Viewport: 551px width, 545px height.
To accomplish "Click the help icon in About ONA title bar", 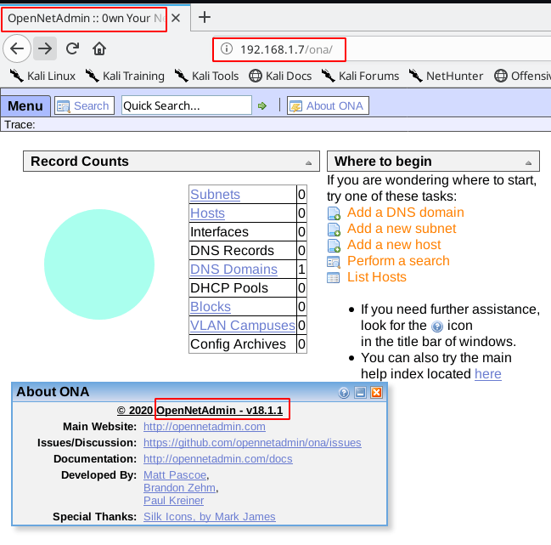I will click(344, 393).
